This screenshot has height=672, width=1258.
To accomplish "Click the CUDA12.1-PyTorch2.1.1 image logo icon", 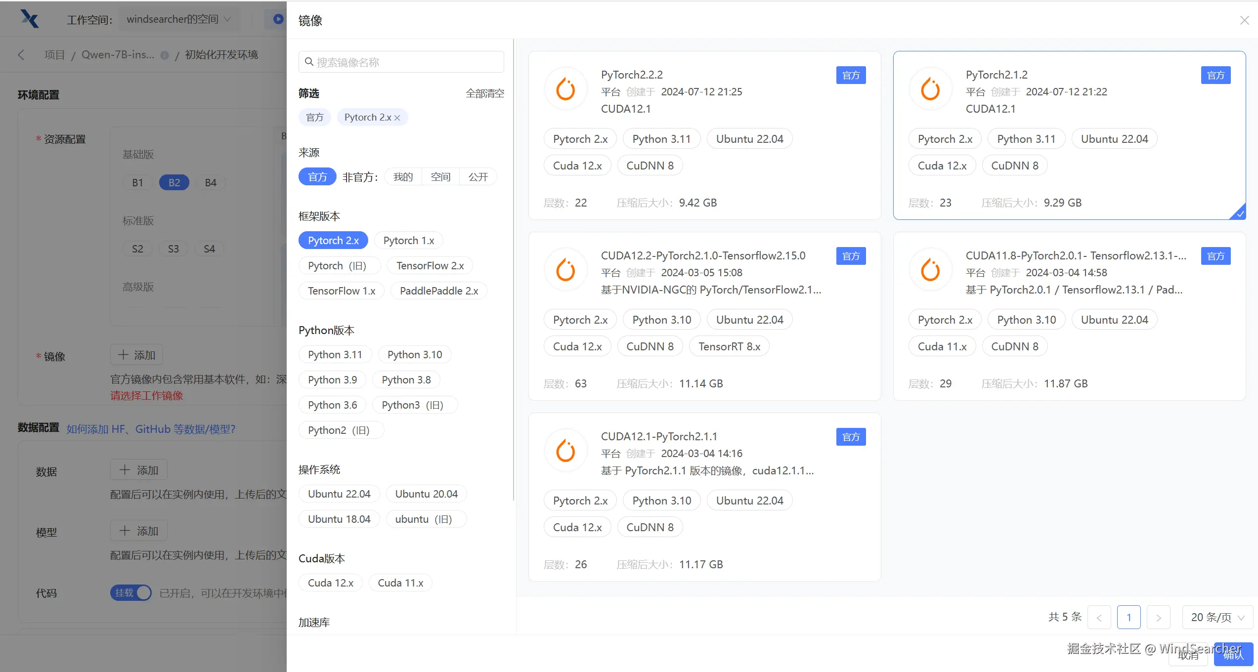I will (565, 451).
